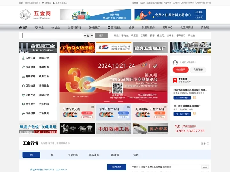
Task: Click the home icon beside 首页
Action: tap(20, 27)
